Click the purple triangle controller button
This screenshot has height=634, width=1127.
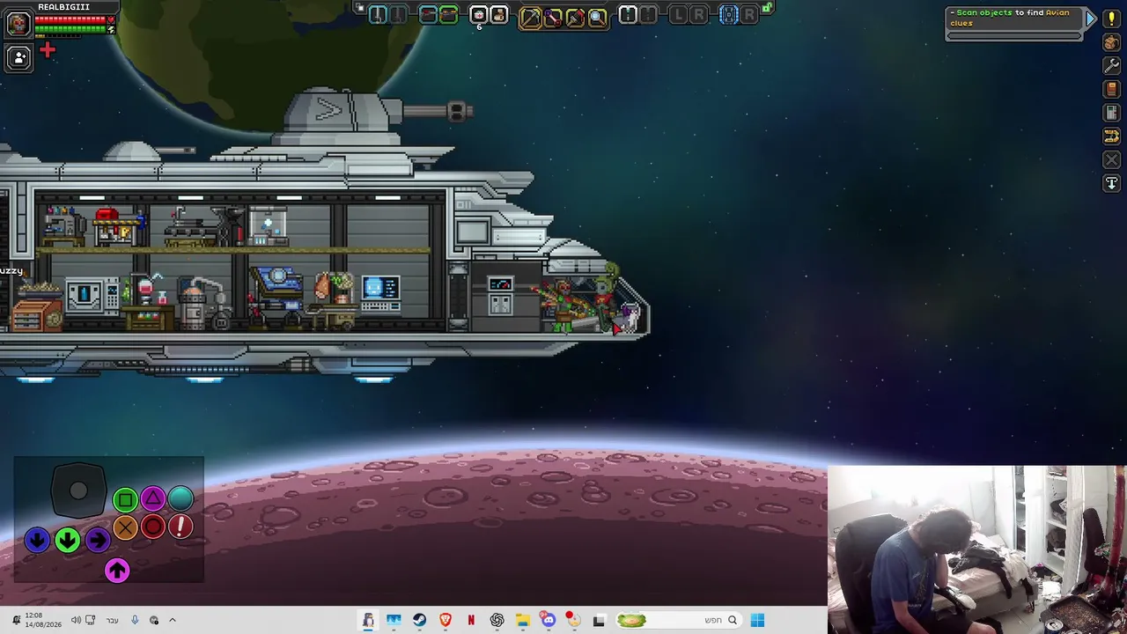(x=153, y=499)
